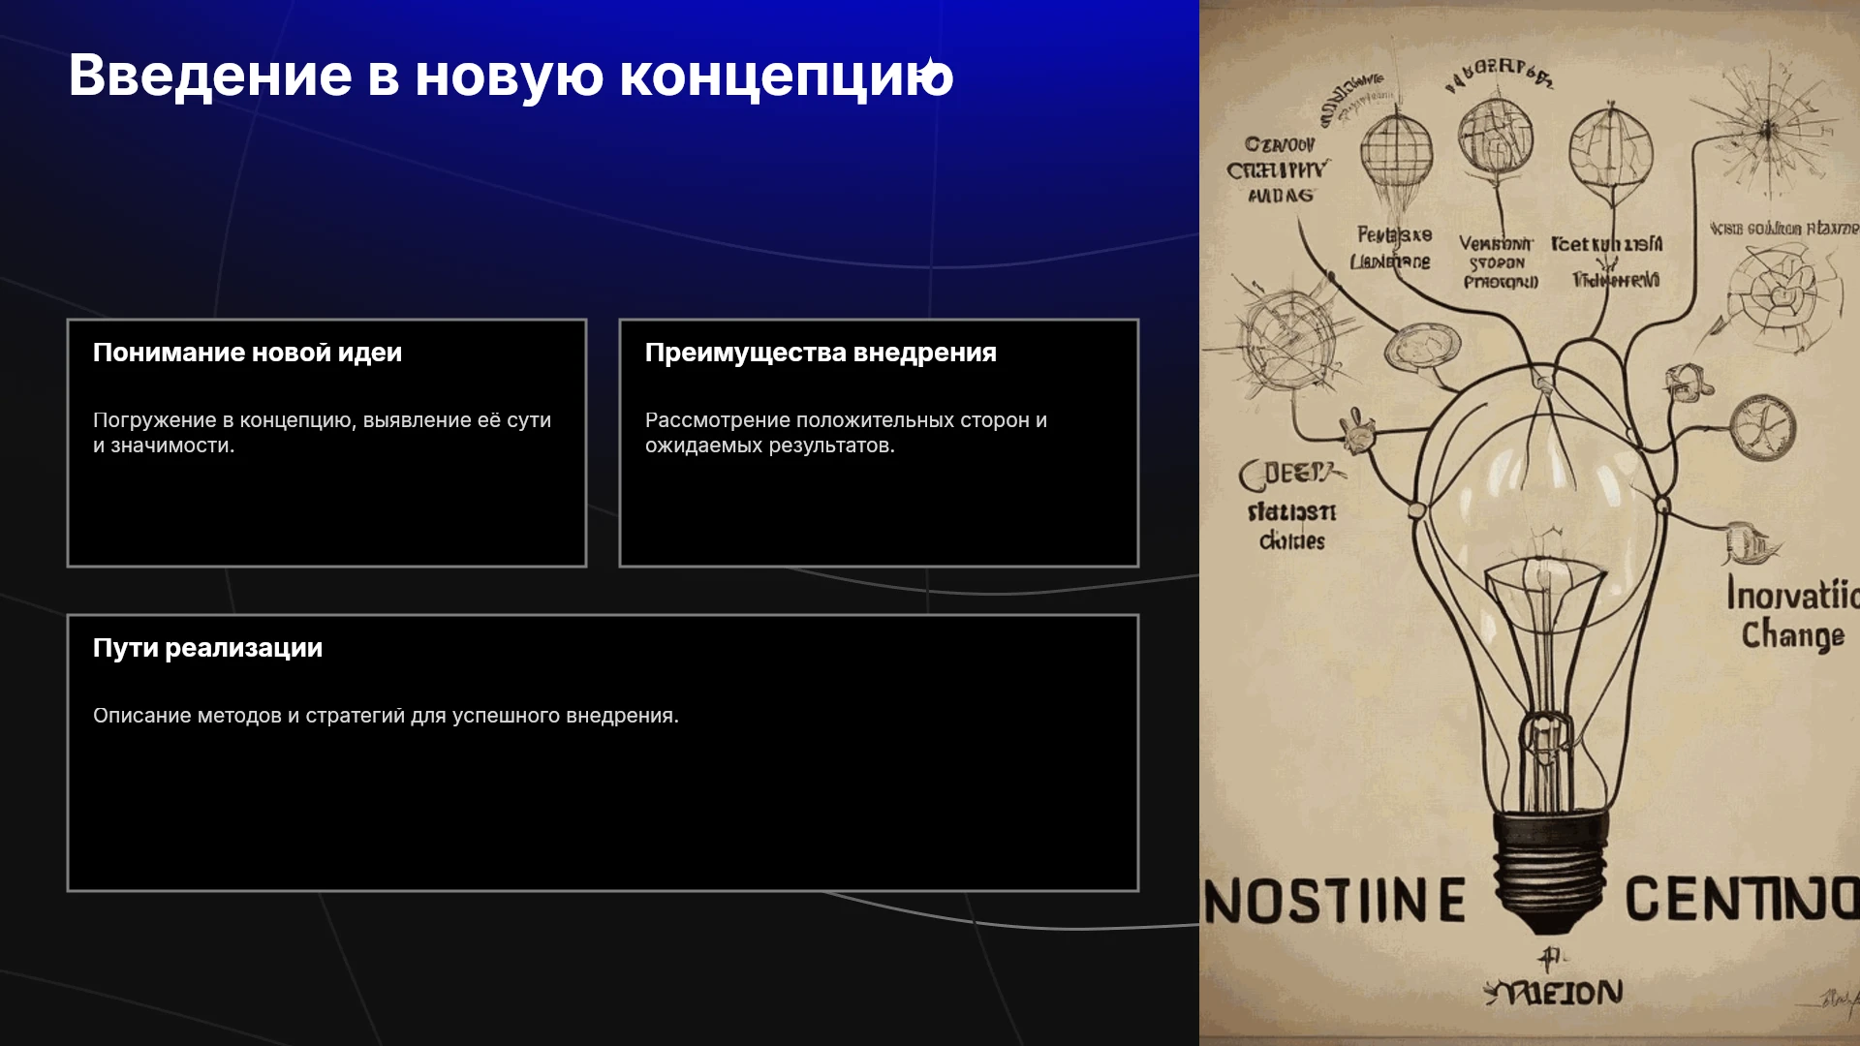Click the "Описание методов и стратегий" description text

386,716
